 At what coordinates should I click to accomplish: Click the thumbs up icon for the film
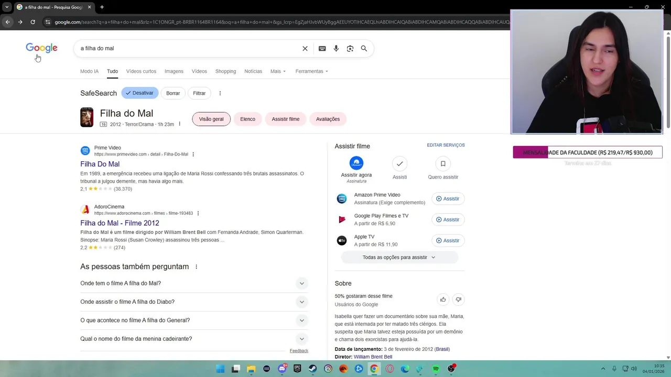[443, 300]
